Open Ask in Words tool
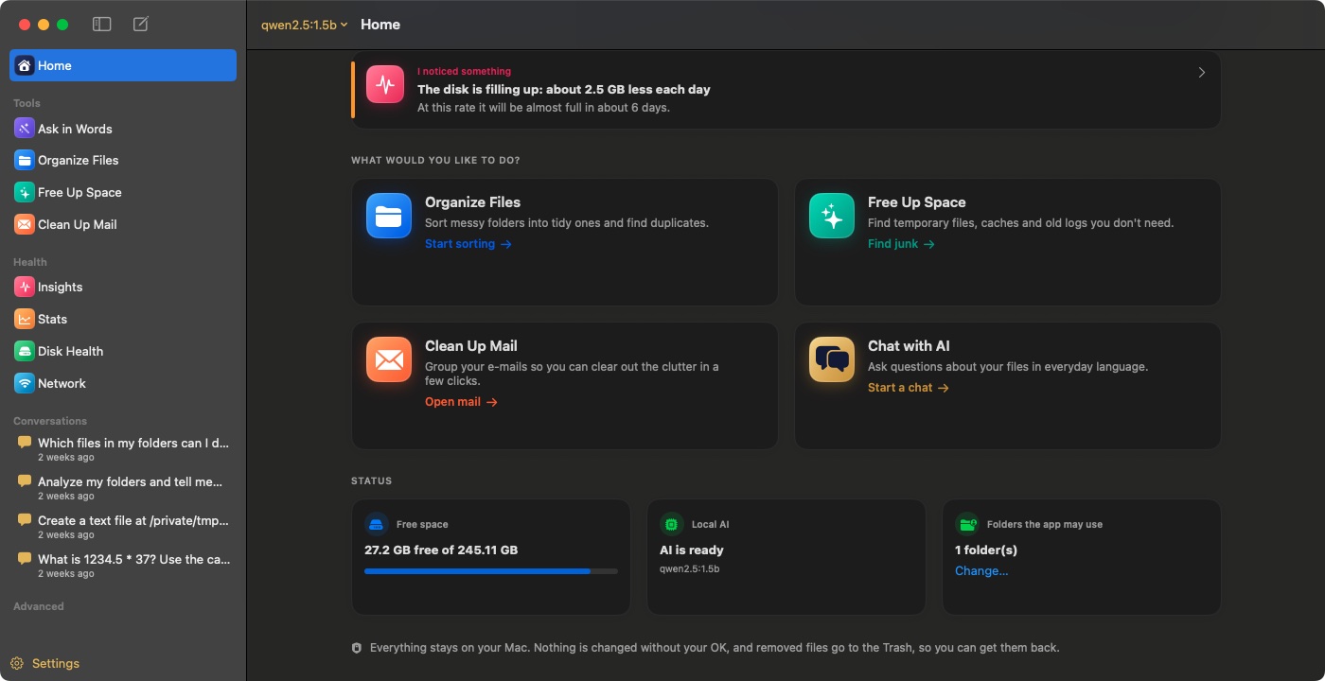The height and width of the screenshot is (681, 1325). click(123, 129)
